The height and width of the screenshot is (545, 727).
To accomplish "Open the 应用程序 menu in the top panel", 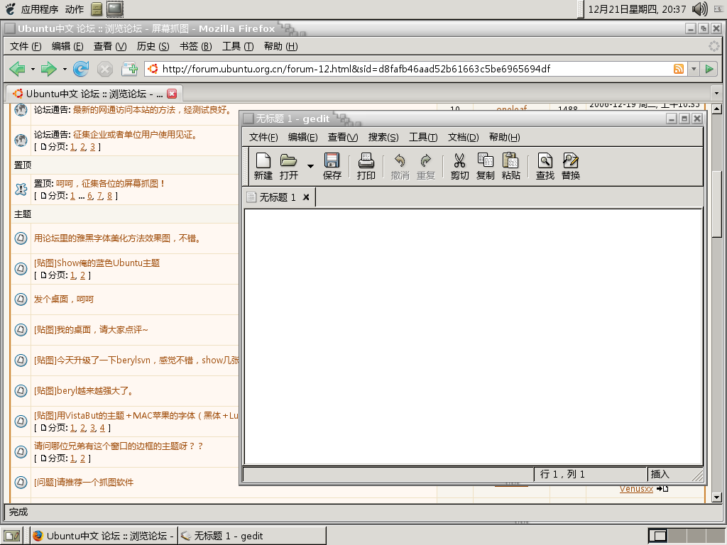I will point(40,9).
